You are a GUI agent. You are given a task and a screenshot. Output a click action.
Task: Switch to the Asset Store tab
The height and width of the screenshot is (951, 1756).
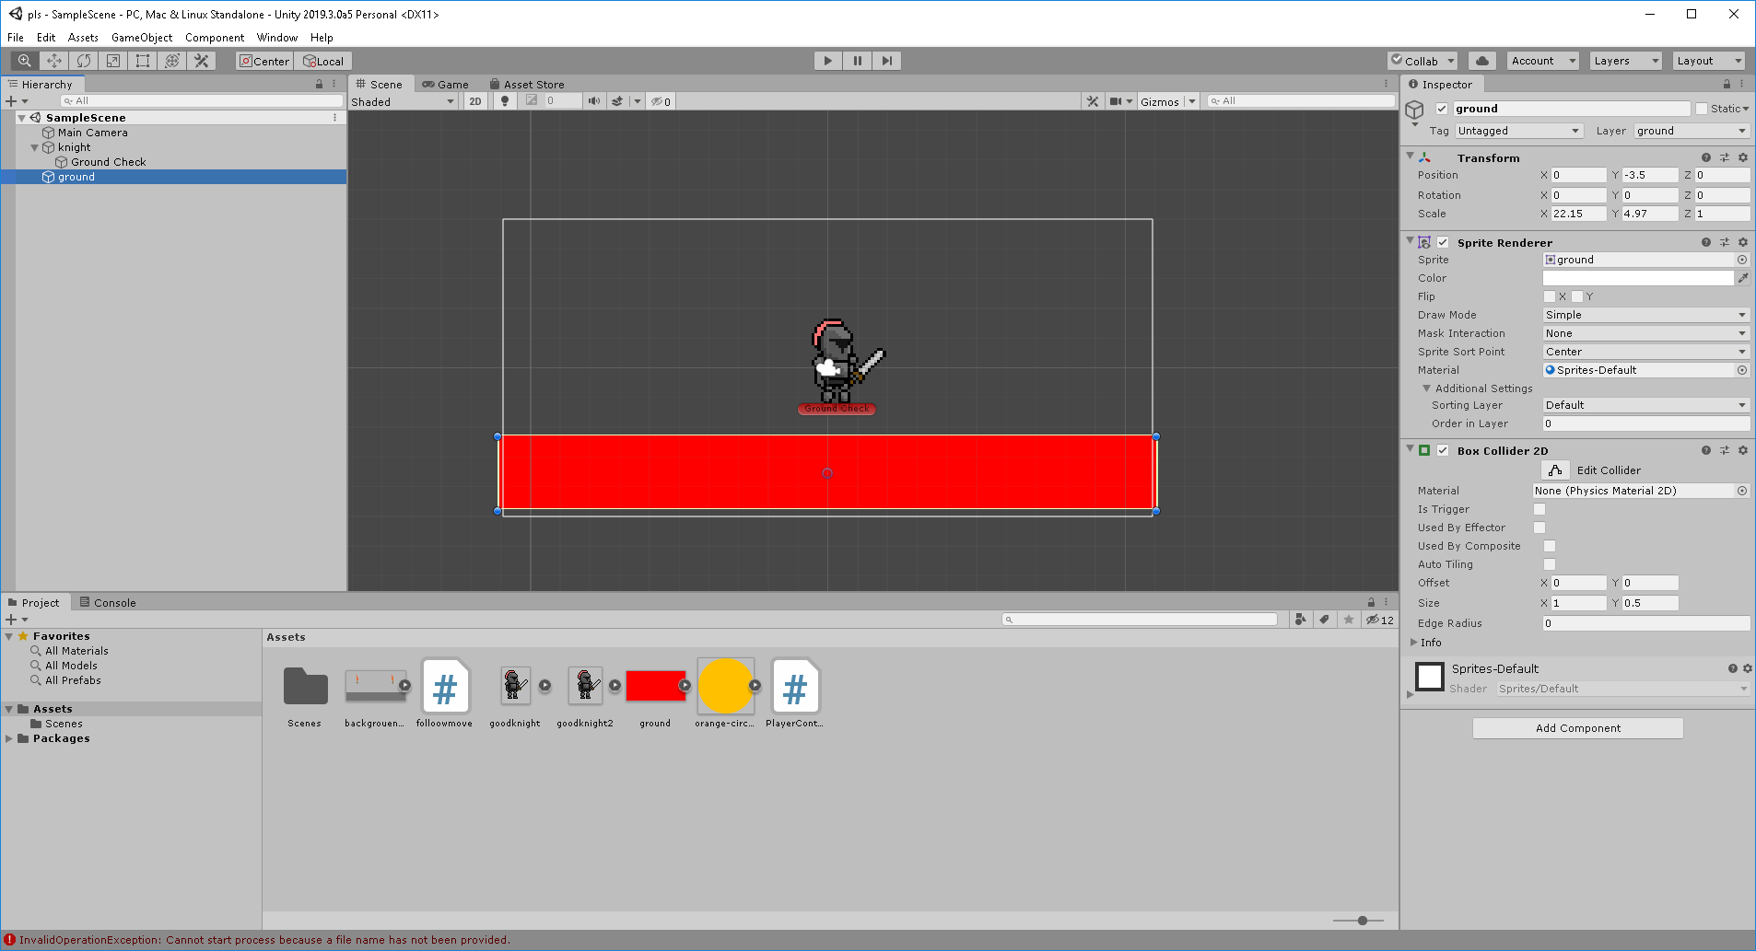click(x=527, y=84)
